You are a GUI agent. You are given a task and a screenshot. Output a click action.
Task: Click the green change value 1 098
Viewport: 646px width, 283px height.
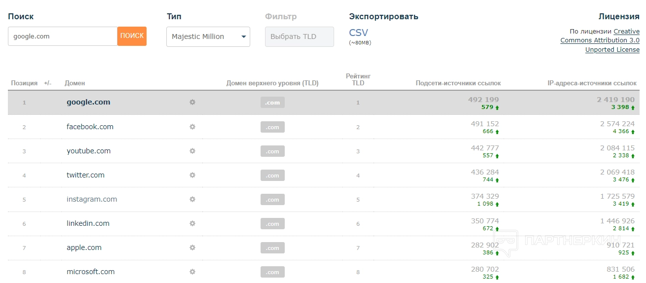click(x=485, y=204)
